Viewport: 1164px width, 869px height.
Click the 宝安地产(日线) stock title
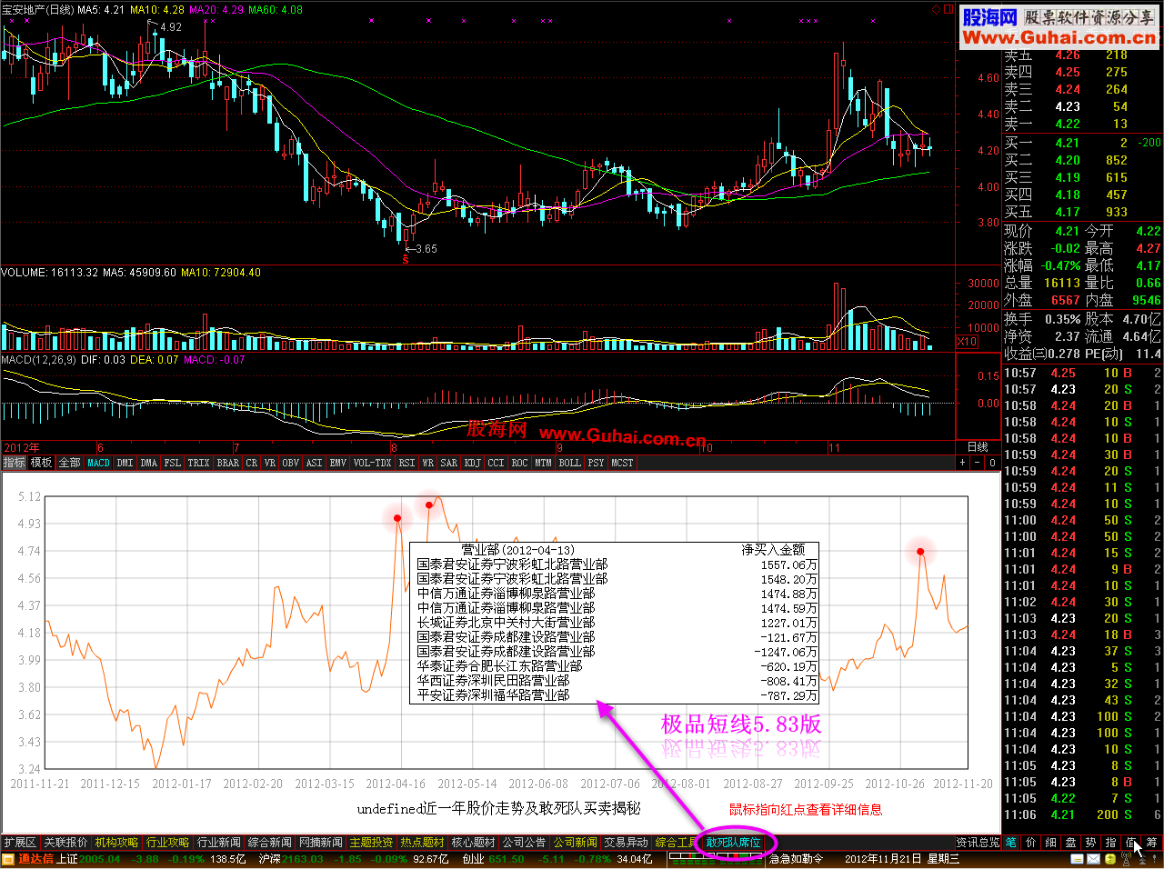coord(37,10)
